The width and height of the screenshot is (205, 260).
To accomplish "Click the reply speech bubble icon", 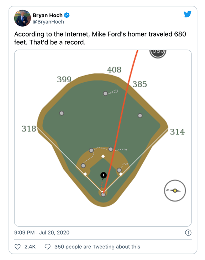I will click(47, 247).
